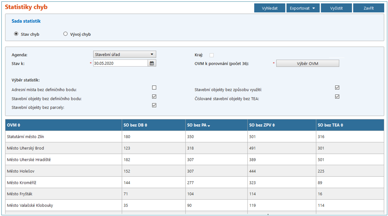
Task: Click the Vyhledat button
Action: (269, 8)
